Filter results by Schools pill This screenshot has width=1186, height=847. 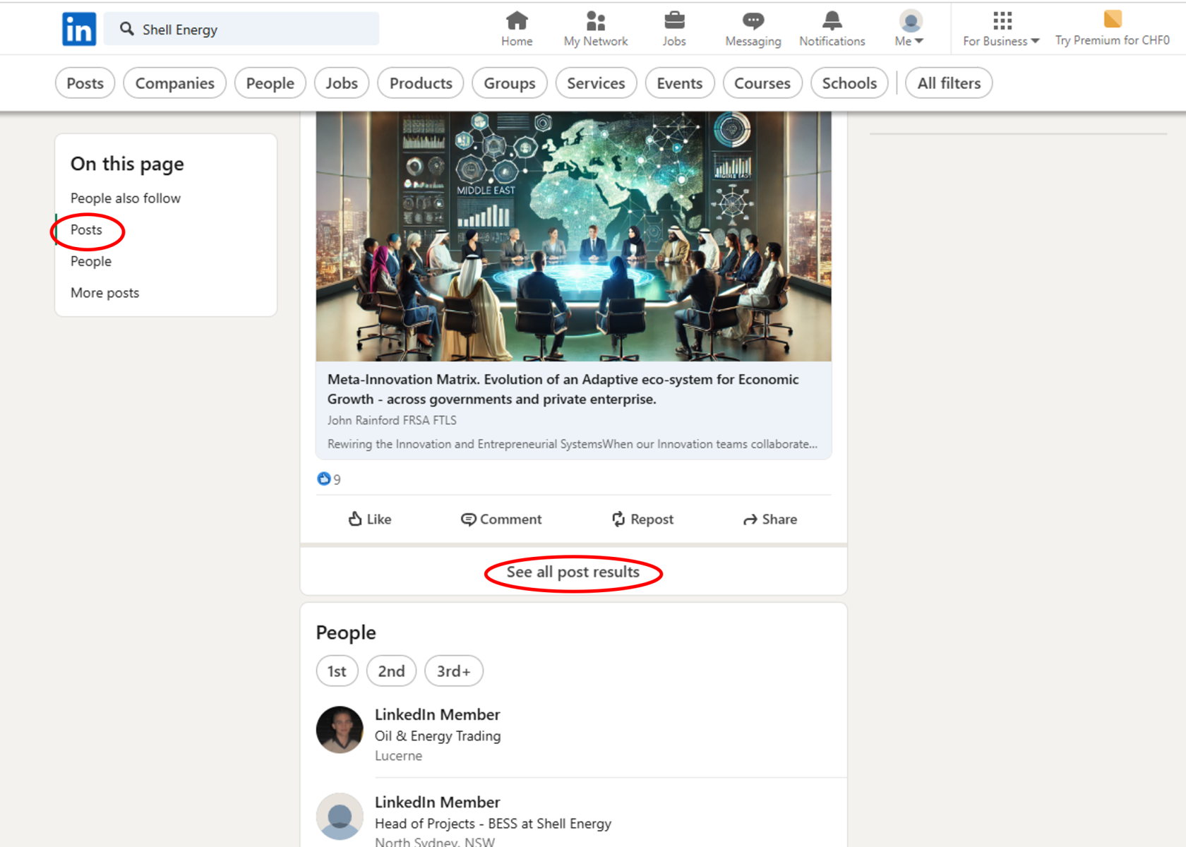849,83
